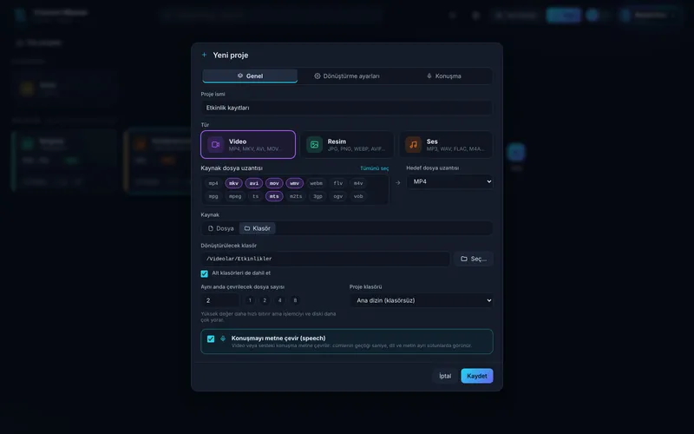Click the İptal button

[x=445, y=376]
